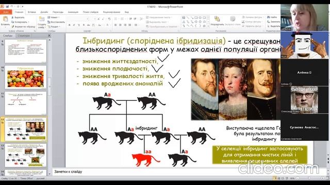Select the rectangle shape in shapes gallery
The image size is (330, 185).
pos(196,18)
